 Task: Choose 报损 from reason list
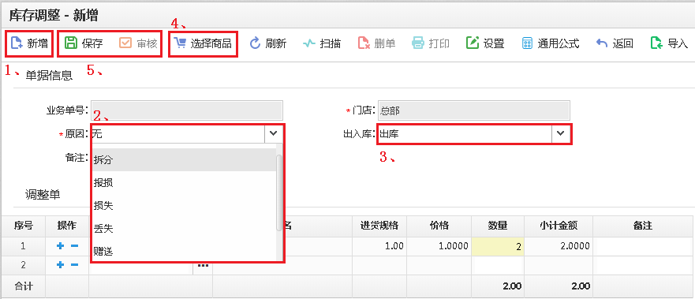[x=184, y=183]
